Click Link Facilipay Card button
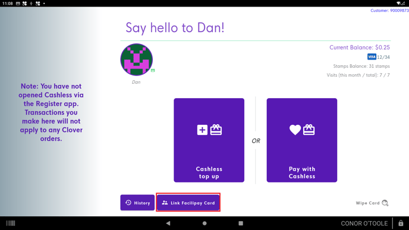The image size is (409, 230). [x=188, y=203]
